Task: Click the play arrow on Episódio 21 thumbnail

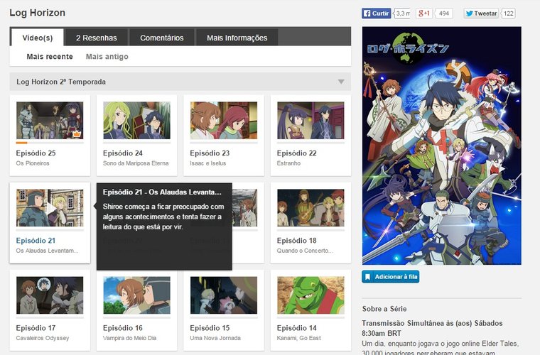Action: [51, 208]
